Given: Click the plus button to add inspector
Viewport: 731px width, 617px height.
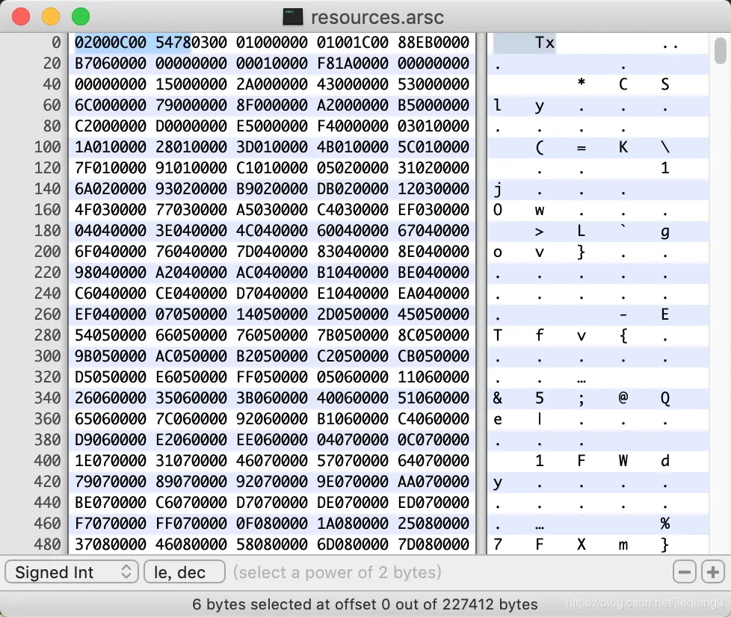Looking at the screenshot, I should click(x=713, y=571).
